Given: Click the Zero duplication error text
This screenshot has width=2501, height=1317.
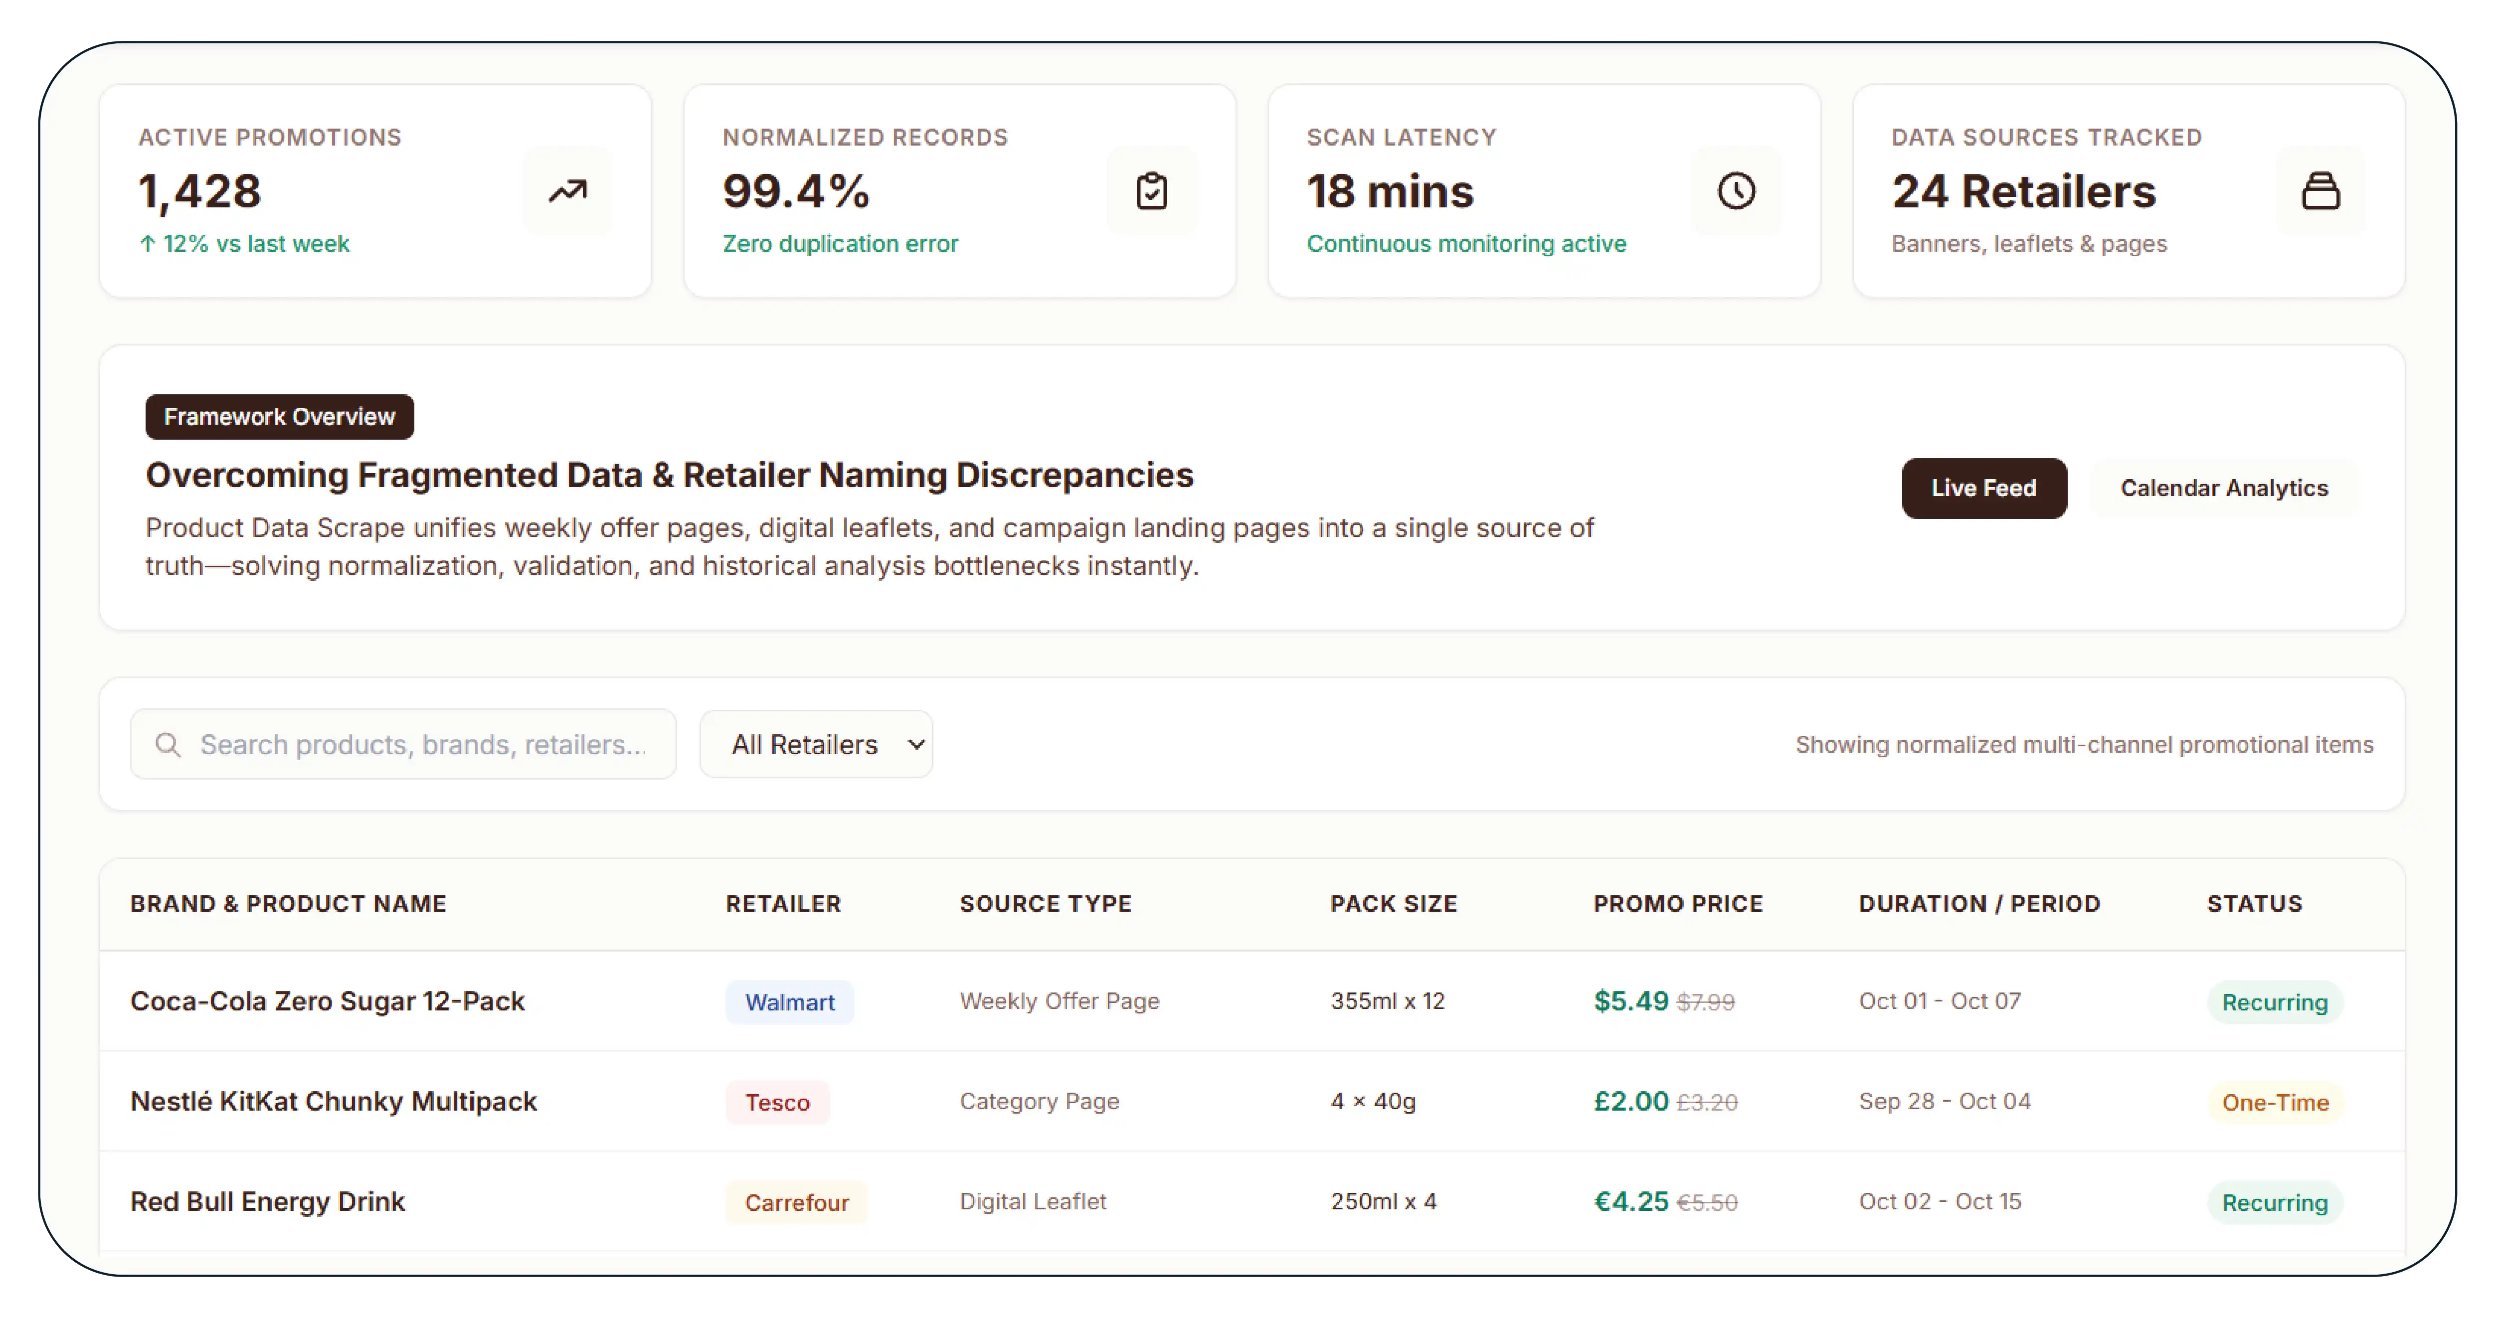Looking at the screenshot, I should [840, 244].
